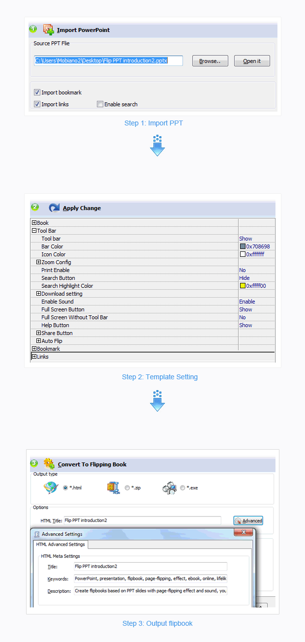This screenshot has width=305, height=642.
Task: Click the zip archive output icon
Action: [114, 488]
